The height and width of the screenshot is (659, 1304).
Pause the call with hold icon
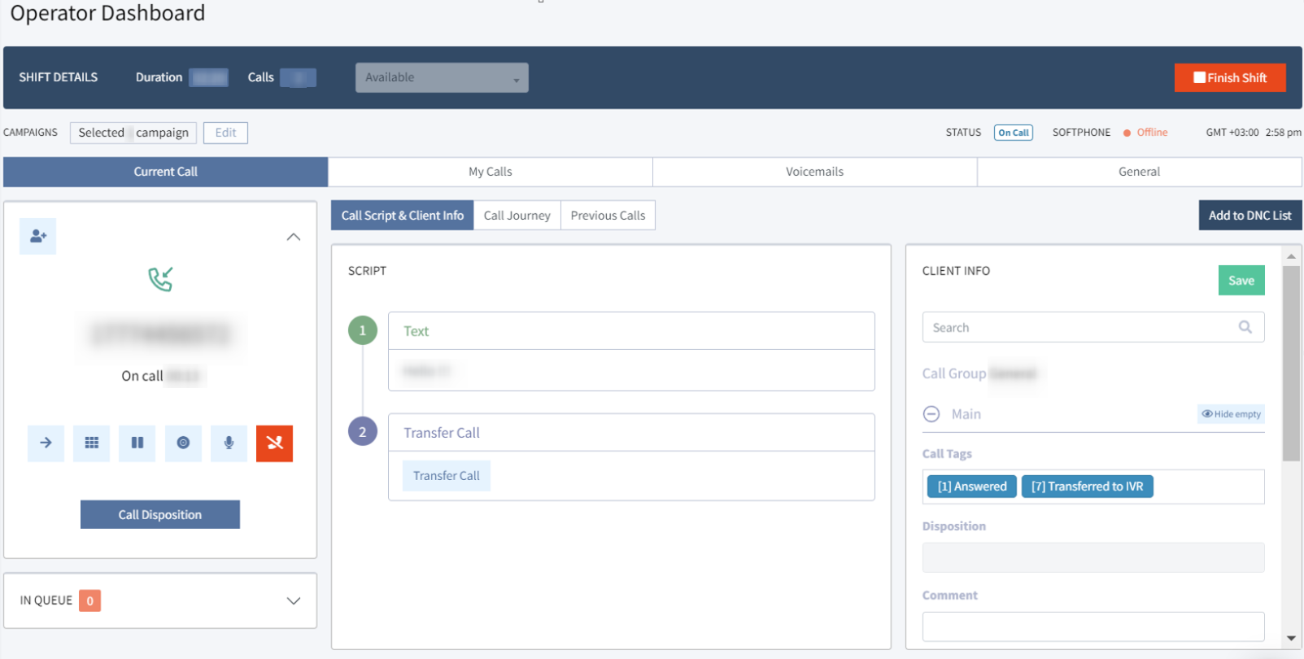coord(137,443)
